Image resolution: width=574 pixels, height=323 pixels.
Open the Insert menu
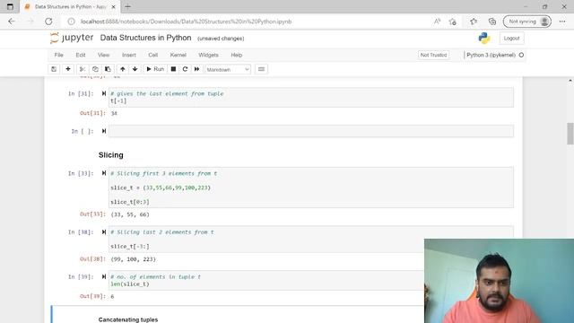pos(129,55)
